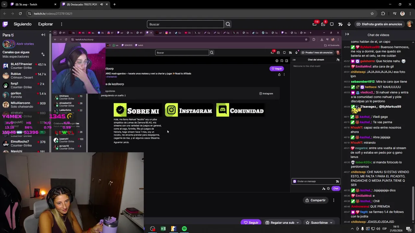Open the Siguiendo page
Screen dimensions: 415x233
[x=22, y=24]
